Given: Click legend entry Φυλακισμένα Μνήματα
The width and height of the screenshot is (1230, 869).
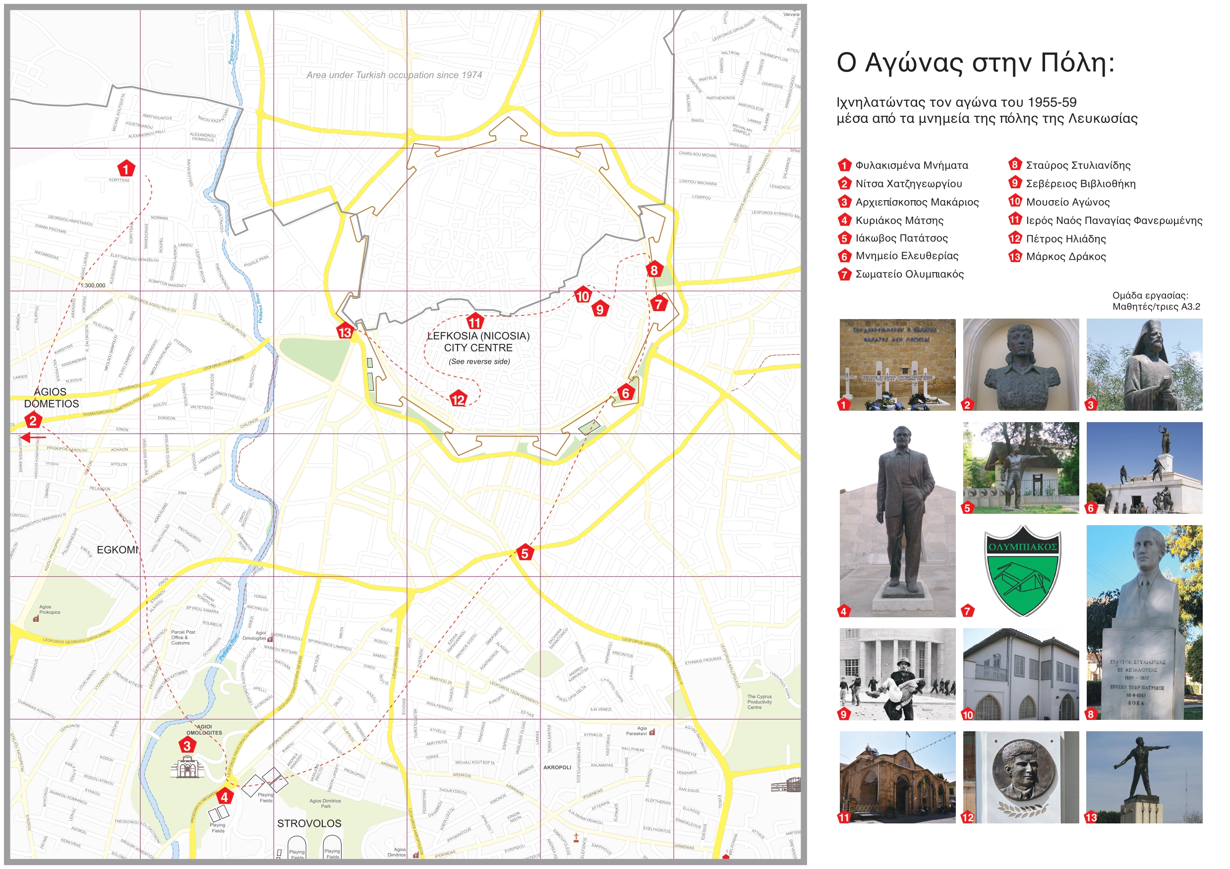Looking at the screenshot, I should pos(911,165).
